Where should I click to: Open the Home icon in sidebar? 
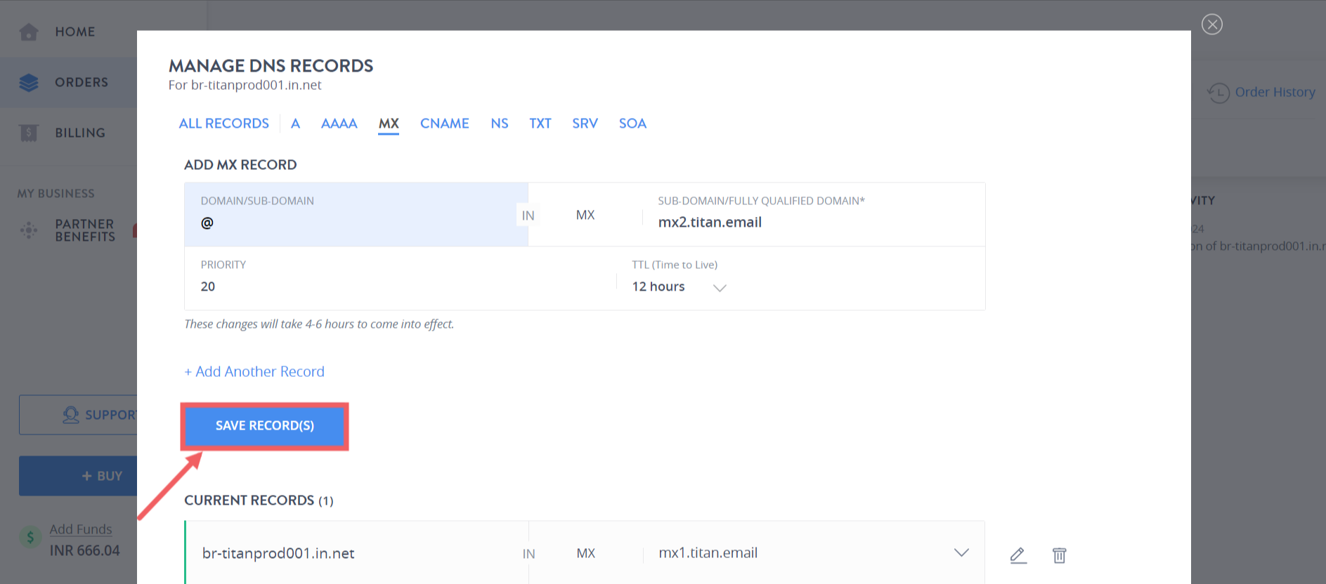[x=29, y=32]
